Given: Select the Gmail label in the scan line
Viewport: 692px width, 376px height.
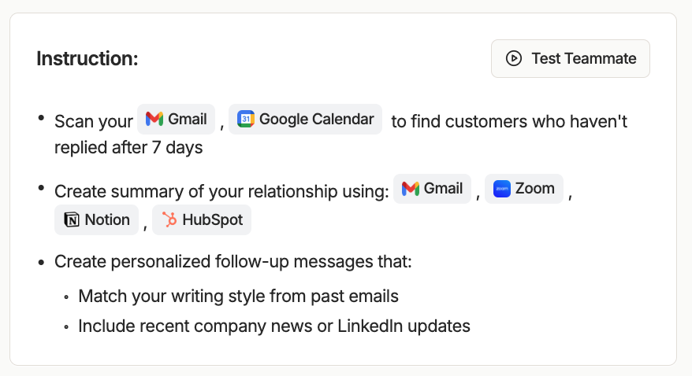Looking at the screenshot, I should pos(188,120).
